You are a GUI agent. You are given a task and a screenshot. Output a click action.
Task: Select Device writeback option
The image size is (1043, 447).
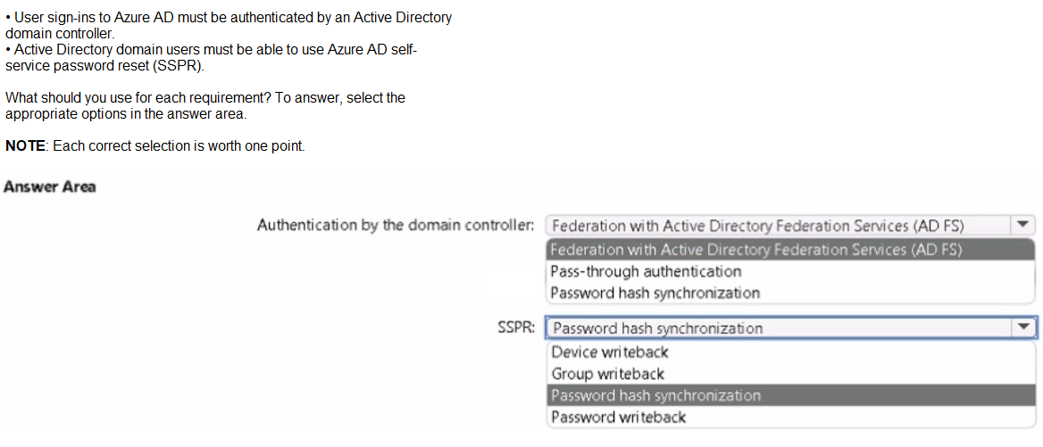pos(790,352)
